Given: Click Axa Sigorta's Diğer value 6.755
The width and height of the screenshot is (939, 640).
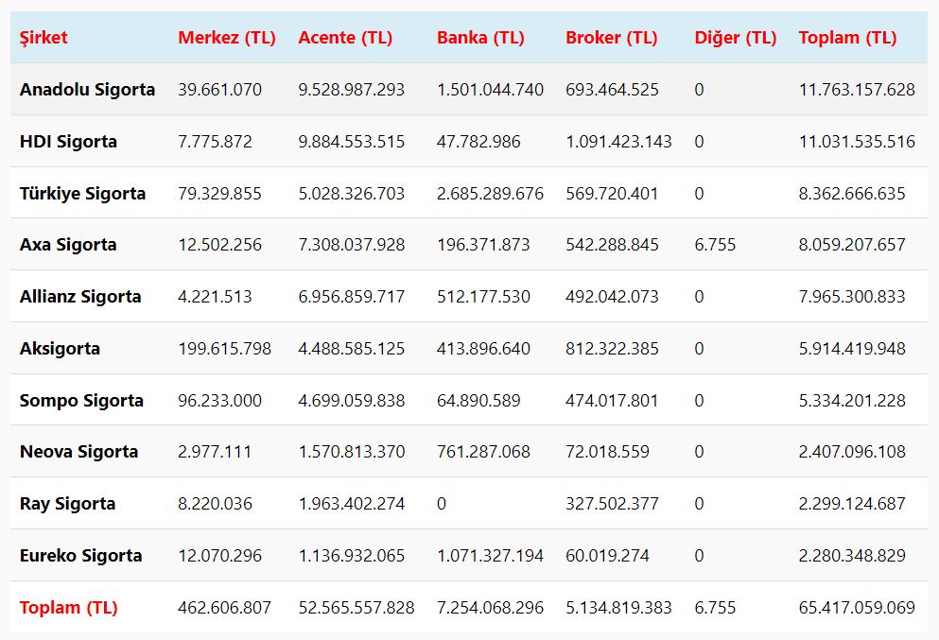Looking at the screenshot, I should [715, 245].
